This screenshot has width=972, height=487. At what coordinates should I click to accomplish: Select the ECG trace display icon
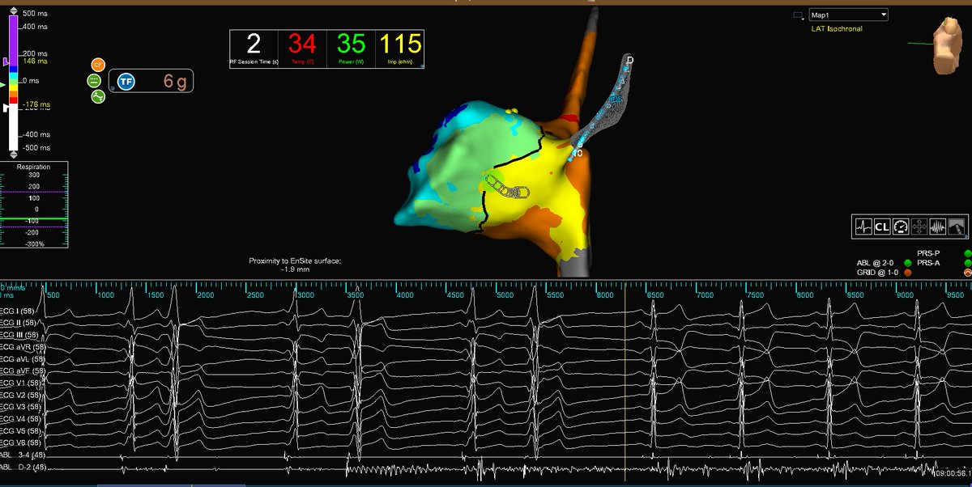coord(863,227)
